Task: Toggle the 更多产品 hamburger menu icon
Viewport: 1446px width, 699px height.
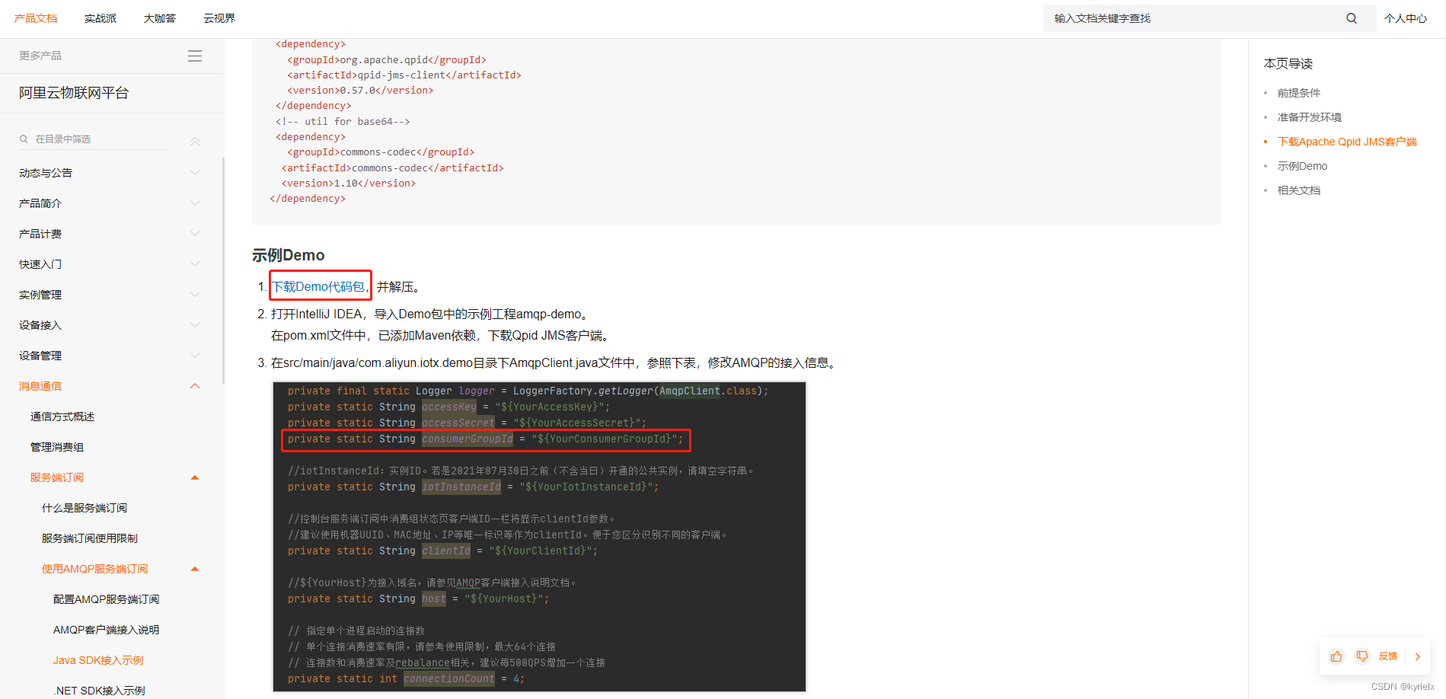Action: tap(195, 56)
